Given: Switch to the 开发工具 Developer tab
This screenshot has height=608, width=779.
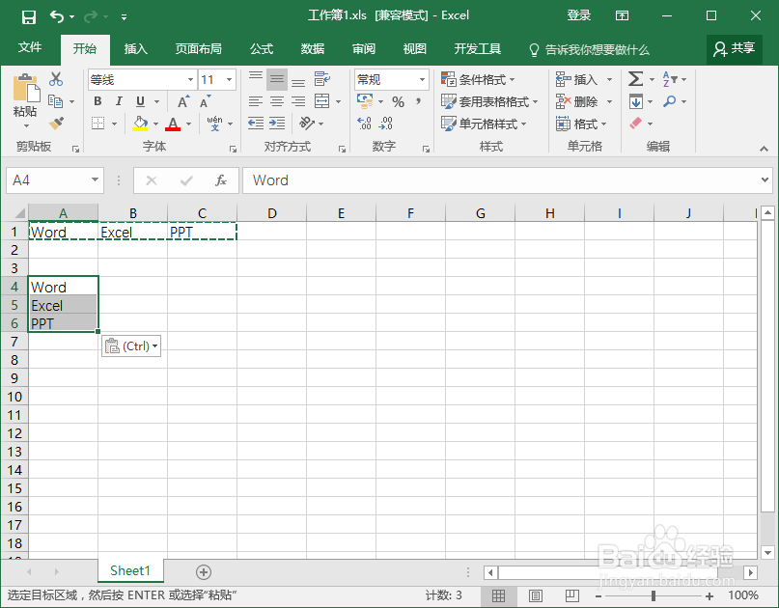Looking at the screenshot, I should click(478, 48).
